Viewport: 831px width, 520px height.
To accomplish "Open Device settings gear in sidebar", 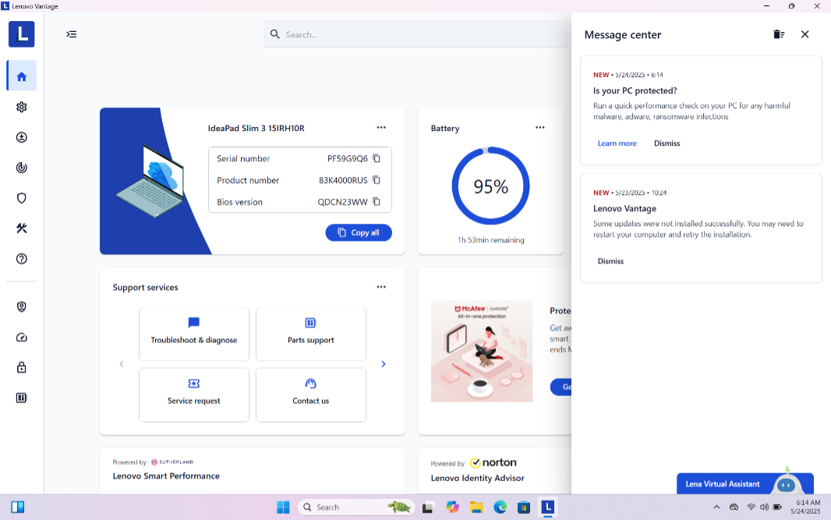I will click(x=22, y=107).
